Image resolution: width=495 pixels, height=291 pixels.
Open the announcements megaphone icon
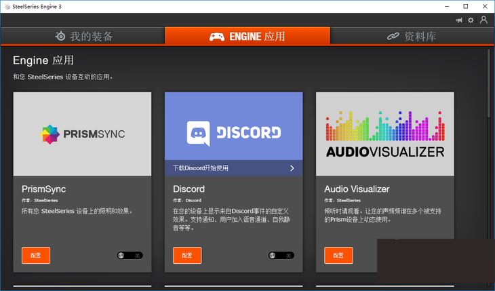tap(459, 20)
